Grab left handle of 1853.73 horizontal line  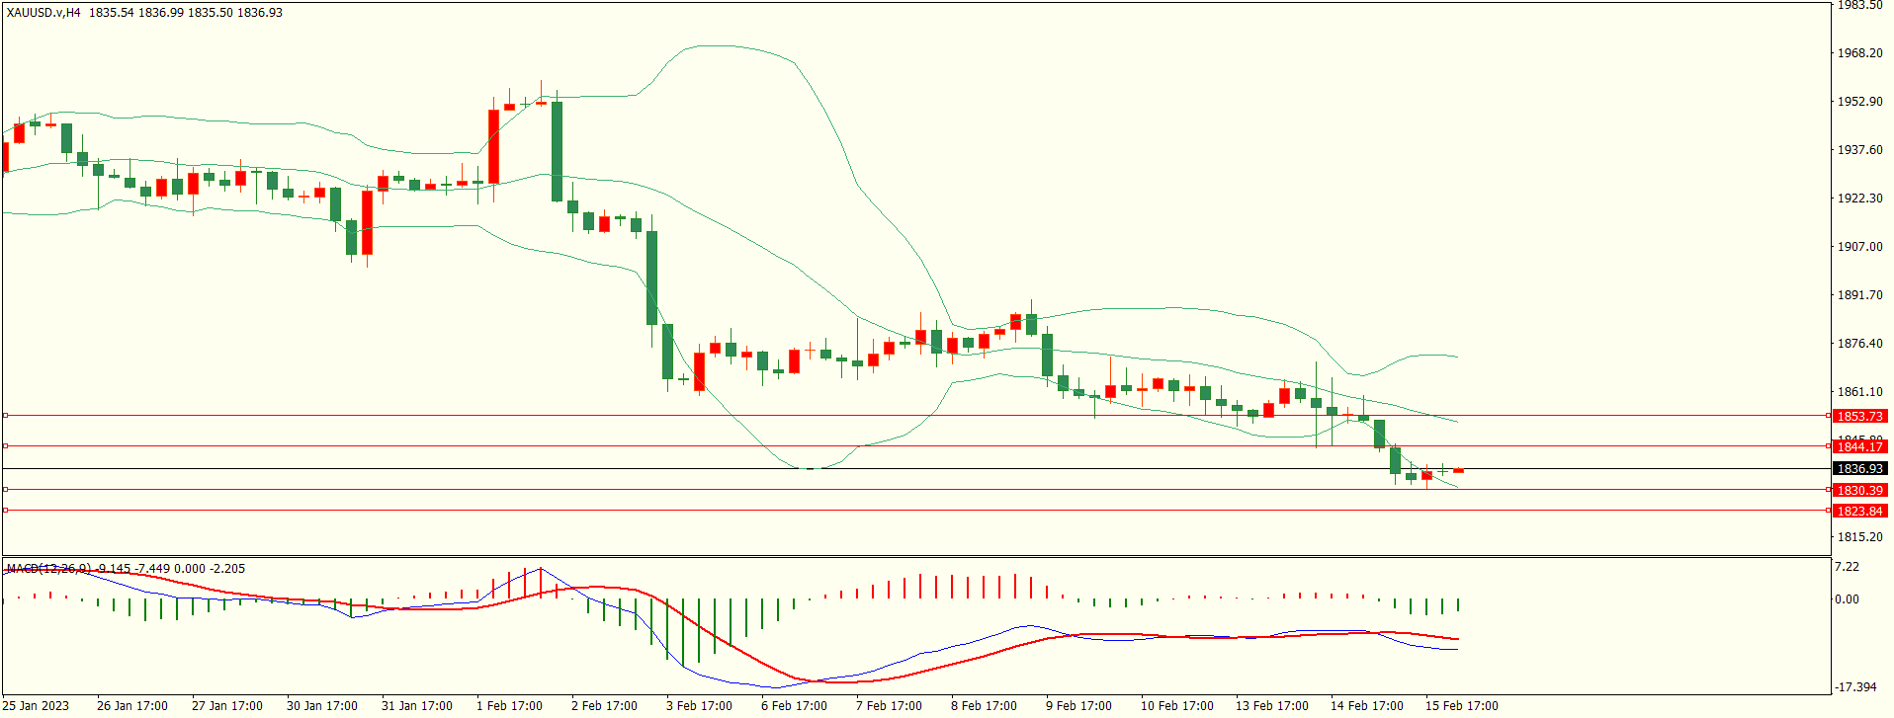tap(5, 416)
